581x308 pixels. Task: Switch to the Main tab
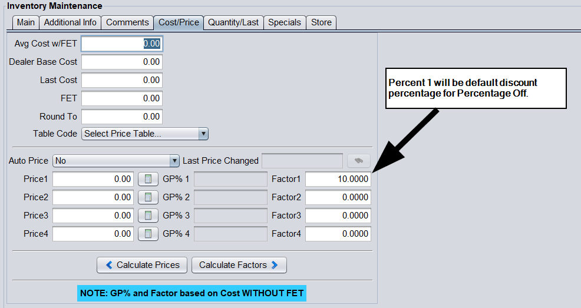(x=25, y=22)
